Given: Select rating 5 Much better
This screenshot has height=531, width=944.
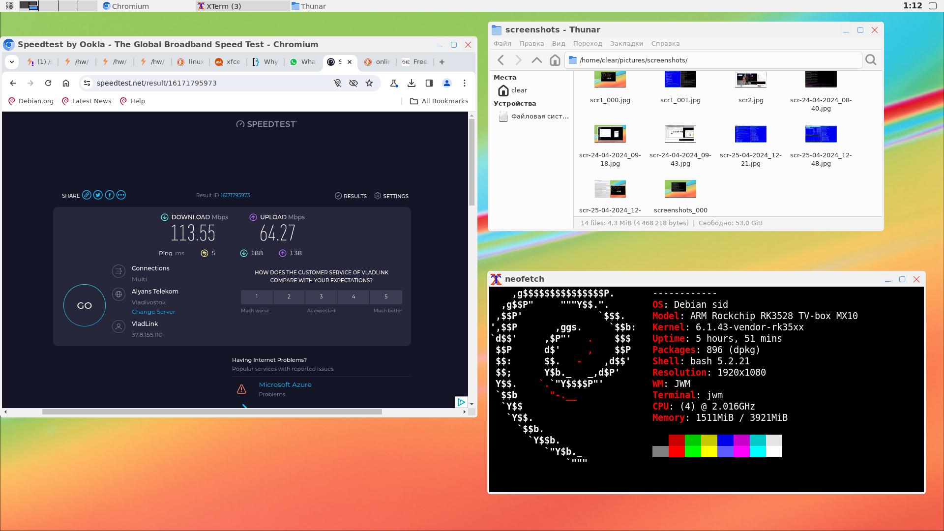Looking at the screenshot, I should coord(386,296).
